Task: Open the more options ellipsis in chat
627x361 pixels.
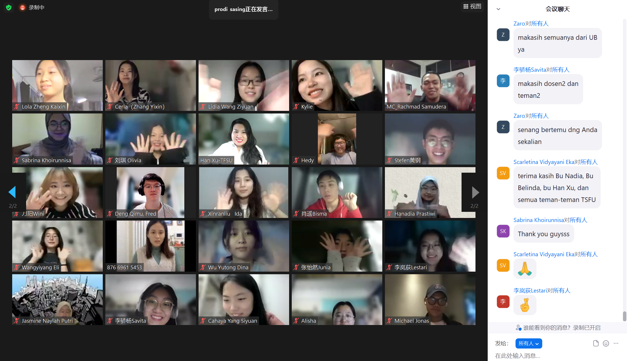Action: 616,343
